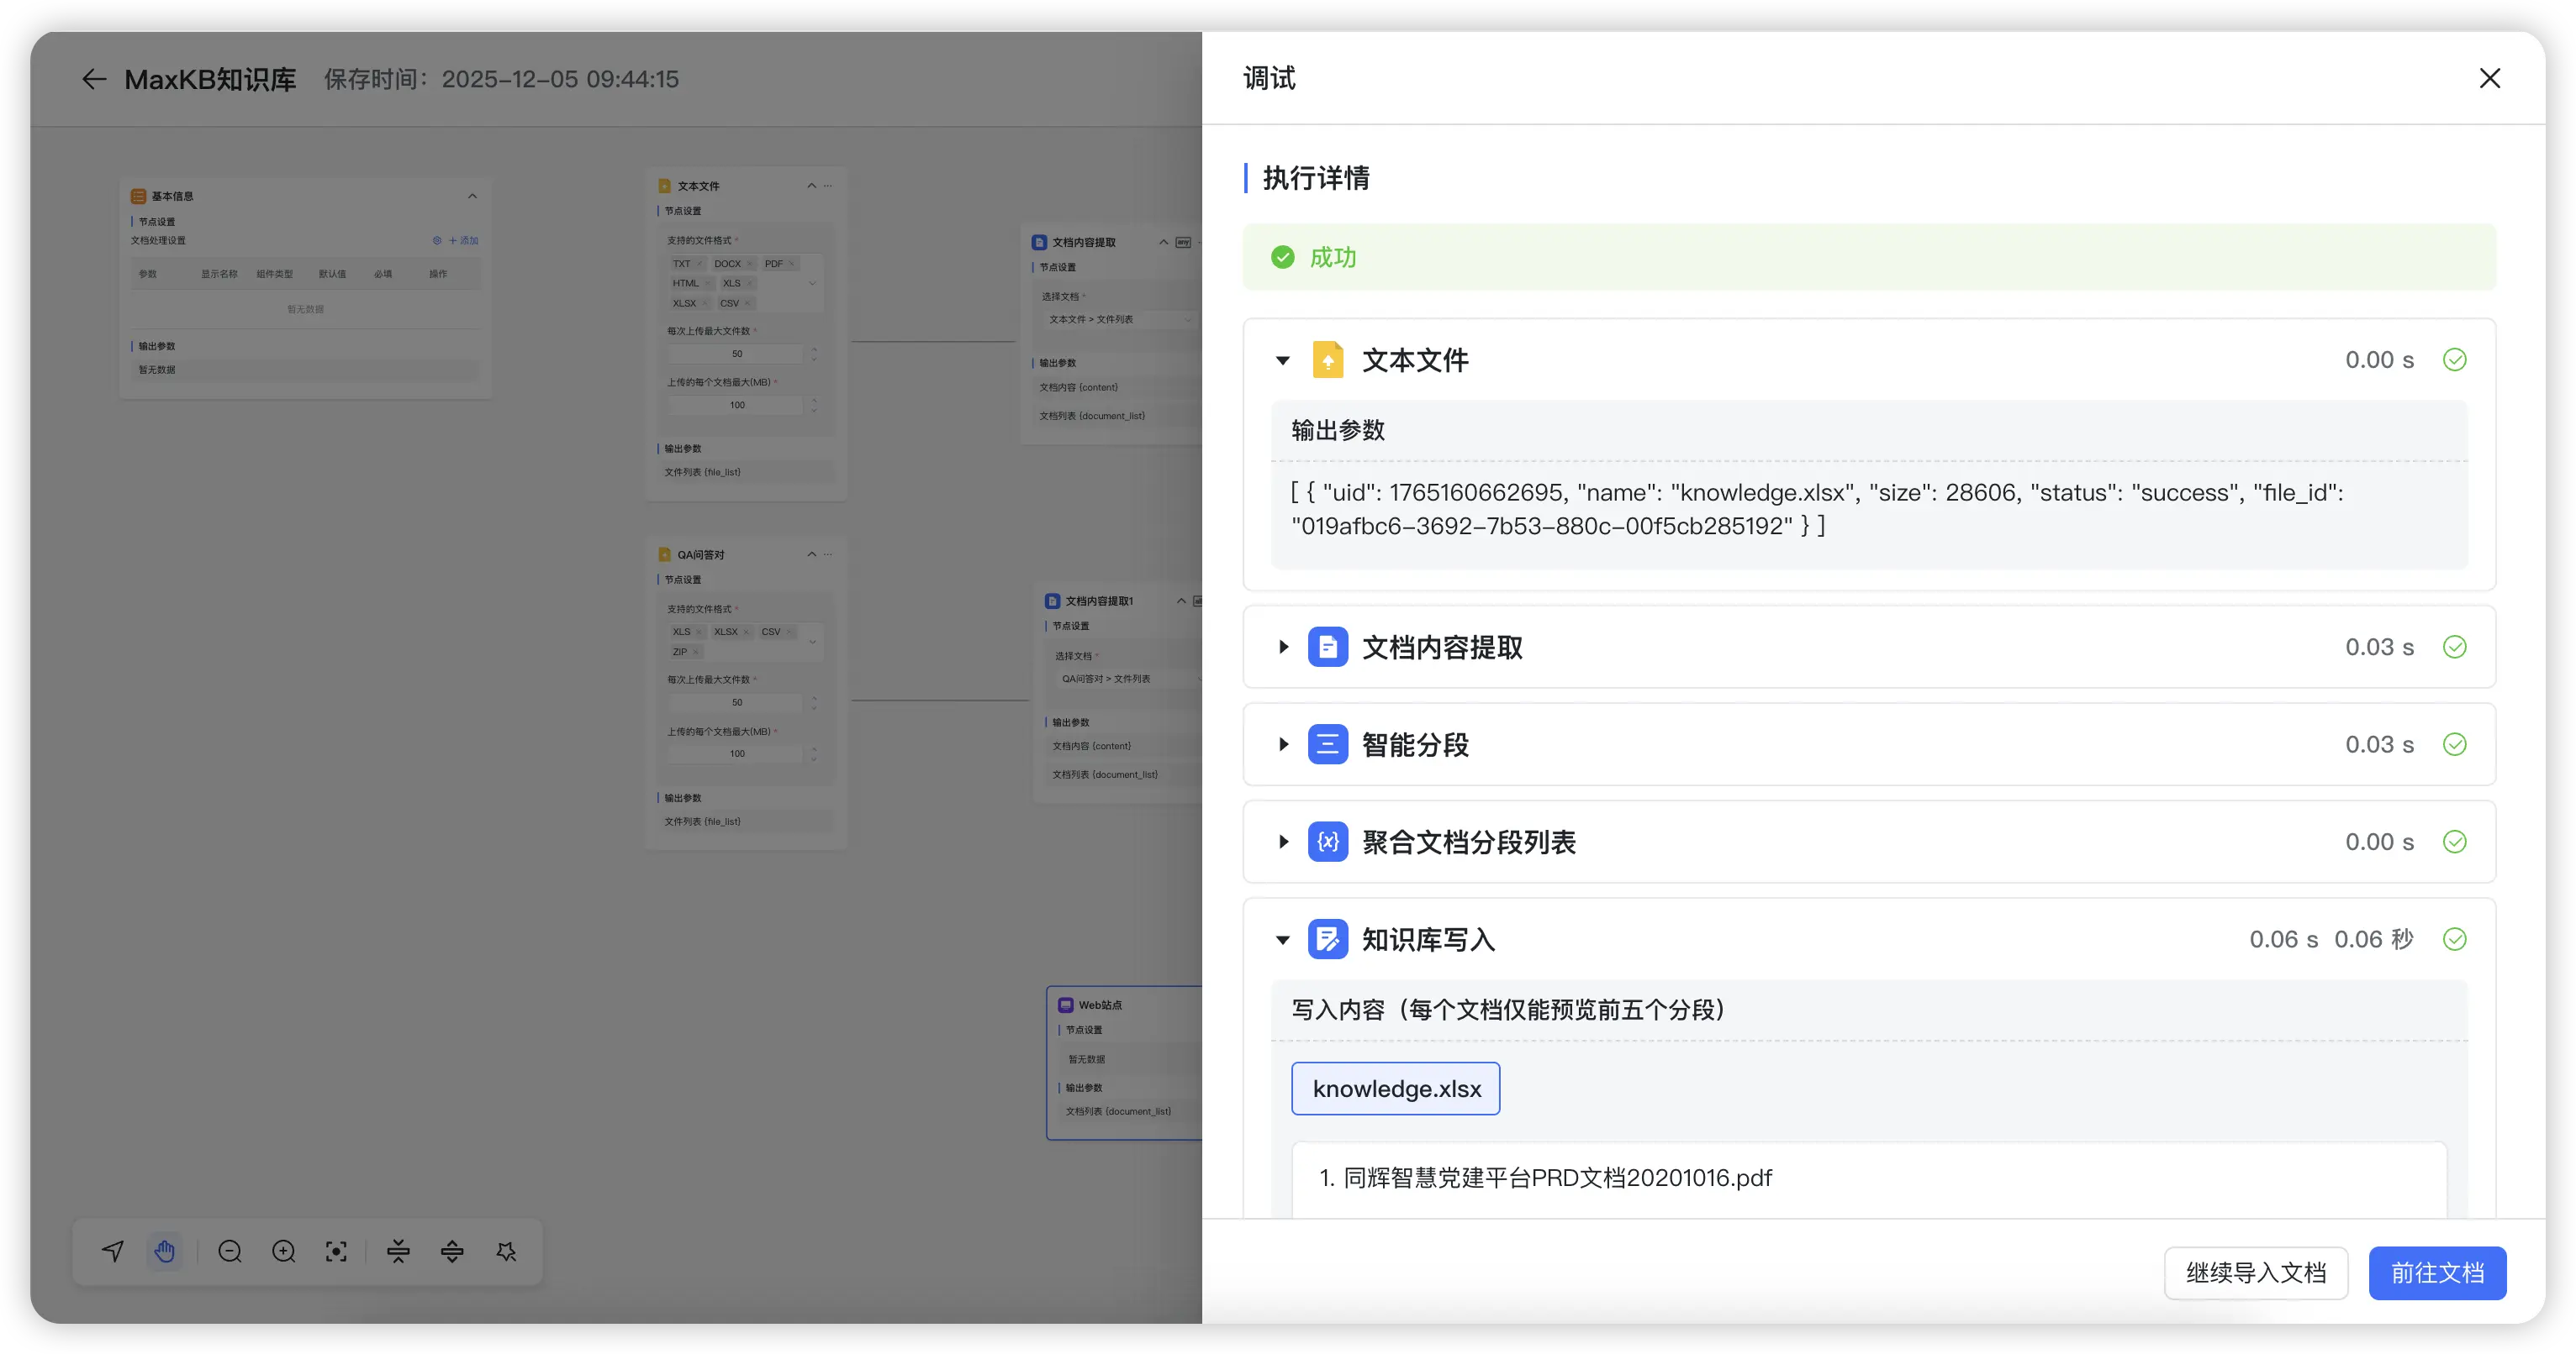Viewport: 2576px width, 1354px height.
Task: Expand the 聚合文档分段列表 step
Action: pyautogui.click(x=1283, y=842)
